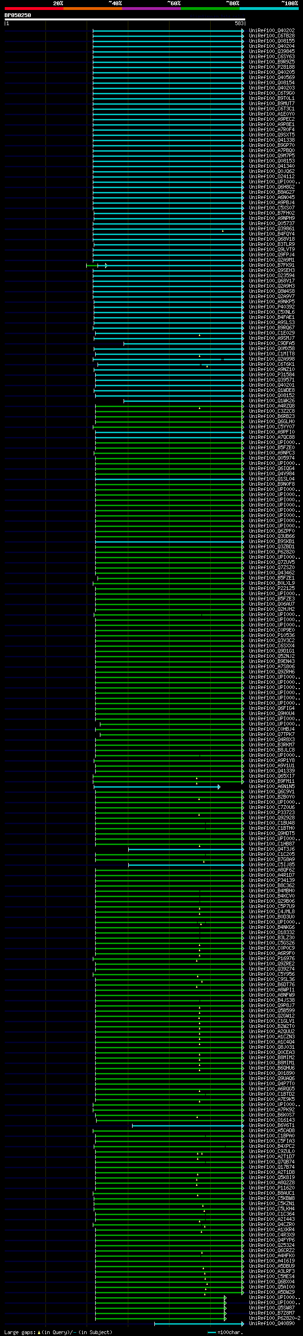Screen dimensions: 303x1336
Task: Open hit UniRef100_C6TB28
Action: coord(271,36)
